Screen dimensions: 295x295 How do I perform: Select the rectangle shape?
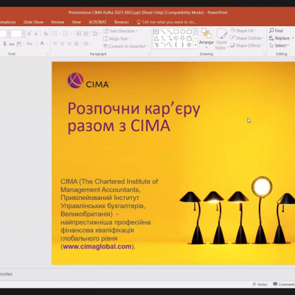tap(176, 32)
